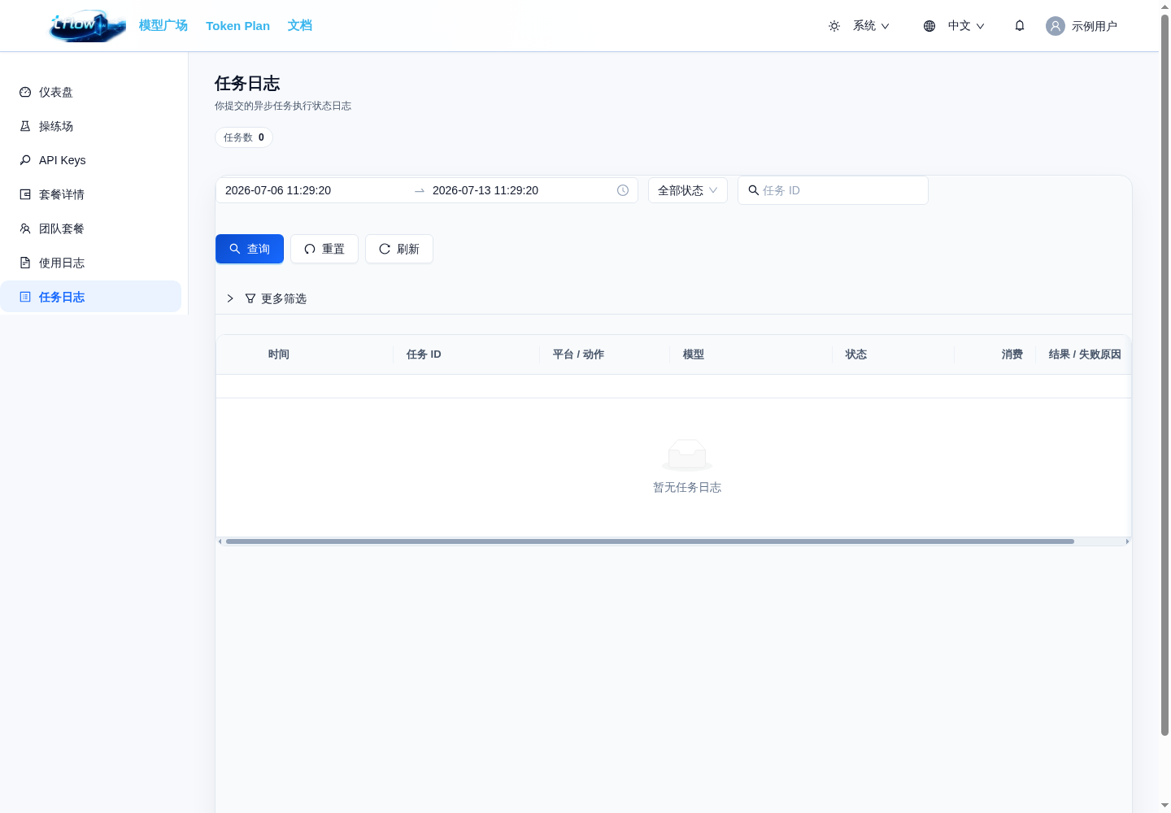Image resolution: width=1171 pixels, height=813 pixels.
Task: Click the sun theme icon
Action: pyautogui.click(x=834, y=26)
